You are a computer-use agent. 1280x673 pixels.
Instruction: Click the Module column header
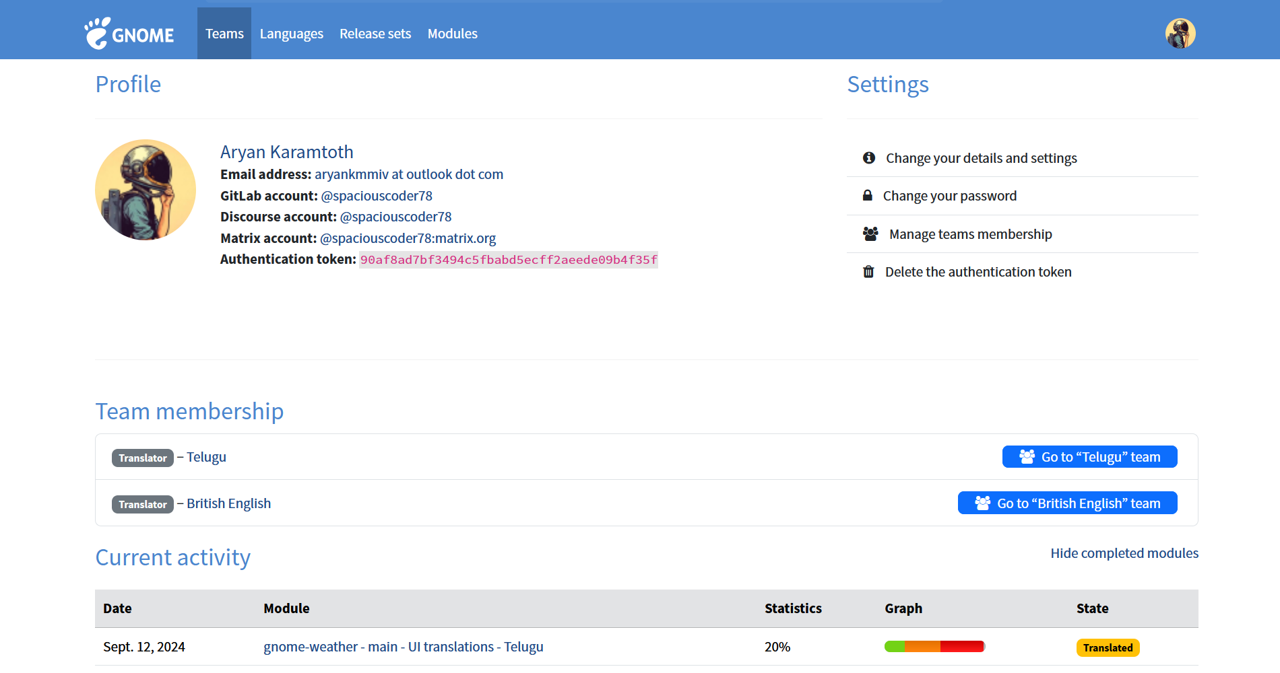point(286,608)
